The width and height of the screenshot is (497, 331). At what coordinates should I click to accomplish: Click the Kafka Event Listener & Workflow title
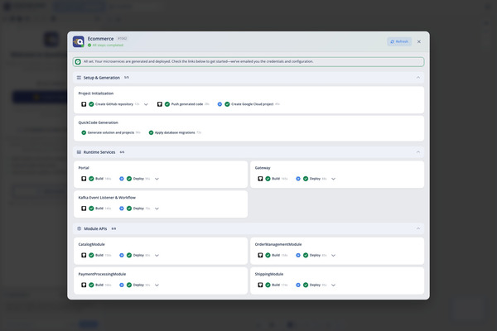(107, 198)
